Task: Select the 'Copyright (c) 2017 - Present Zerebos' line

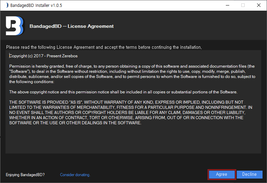Action: pyautogui.click(x=44, y=56)
